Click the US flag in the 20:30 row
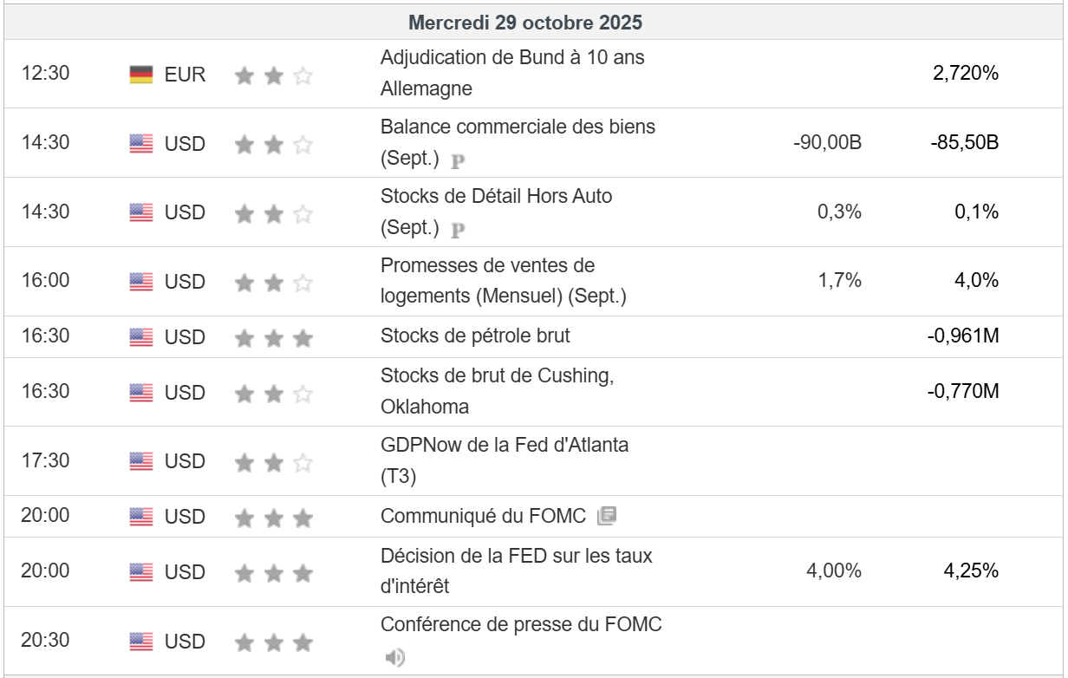 [141, 642]
